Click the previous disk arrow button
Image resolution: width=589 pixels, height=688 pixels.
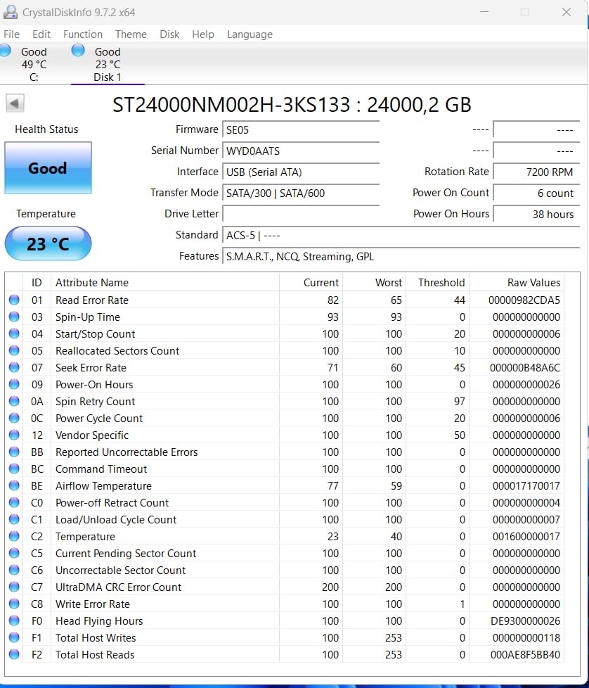click(x=15, y=103)
